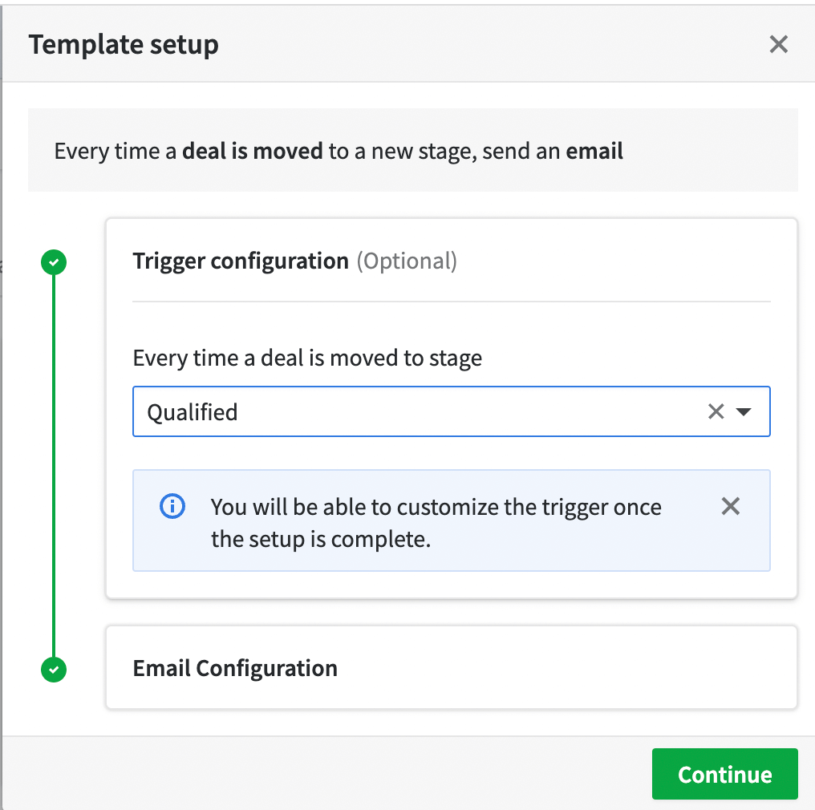Click the grey summary banner sentence
815x810 pixels.
coord(339,152)
